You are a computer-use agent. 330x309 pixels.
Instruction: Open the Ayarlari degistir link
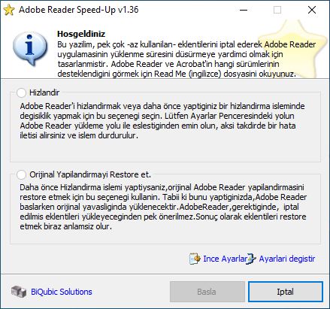tap(287, 259)
